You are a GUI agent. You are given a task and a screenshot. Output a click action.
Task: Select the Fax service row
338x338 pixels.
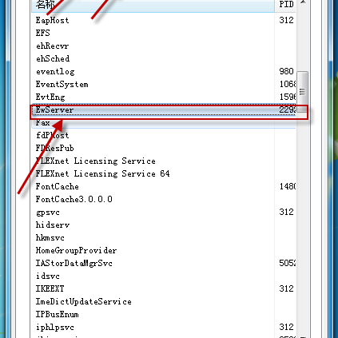click(x=164, y=122)
